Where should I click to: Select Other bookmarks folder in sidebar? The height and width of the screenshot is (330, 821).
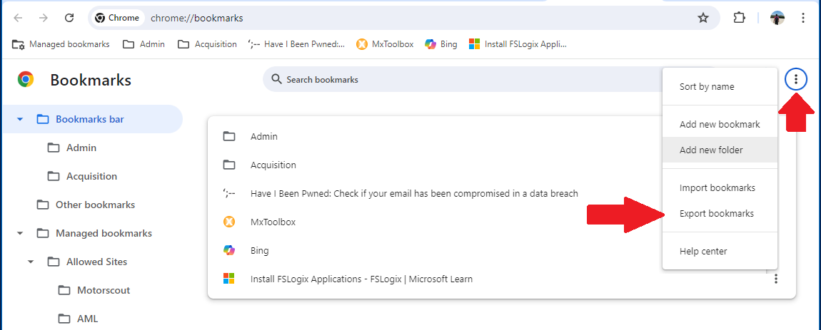(x=93, y=205)
